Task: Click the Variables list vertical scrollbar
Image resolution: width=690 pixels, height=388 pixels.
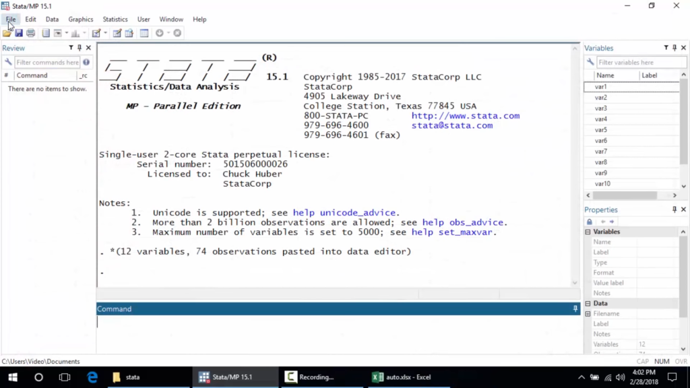Action: tap(683, 131)
